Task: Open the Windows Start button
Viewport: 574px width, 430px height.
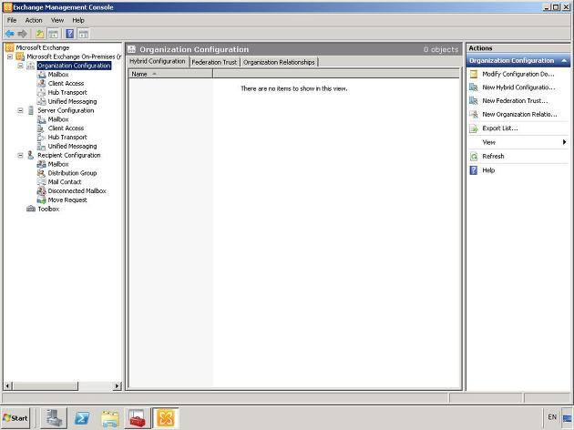Action: (15, 418)
